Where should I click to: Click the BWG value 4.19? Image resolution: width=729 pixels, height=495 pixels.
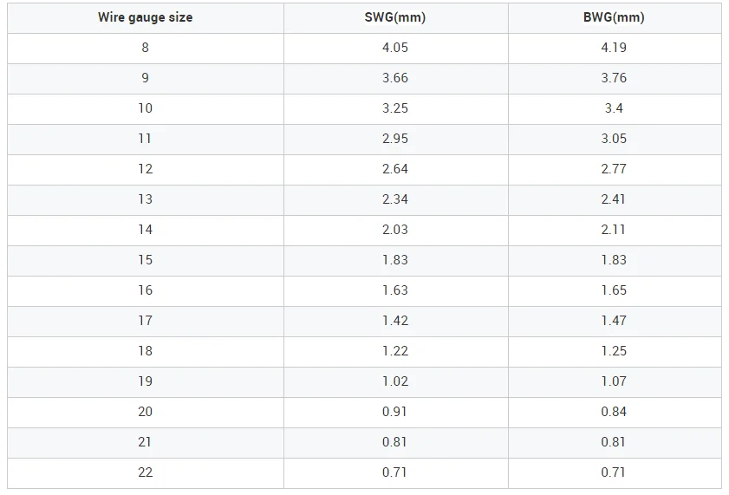613,48
